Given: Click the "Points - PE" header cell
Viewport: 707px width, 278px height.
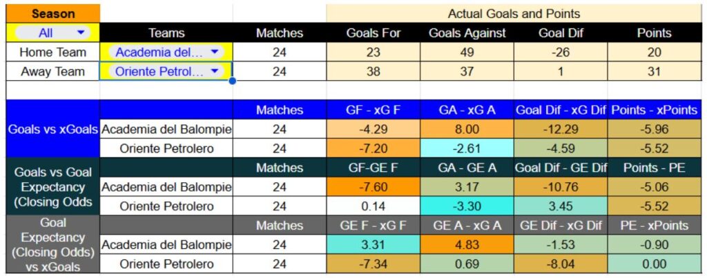Looking at the screenshot, I should click(654, 168).
